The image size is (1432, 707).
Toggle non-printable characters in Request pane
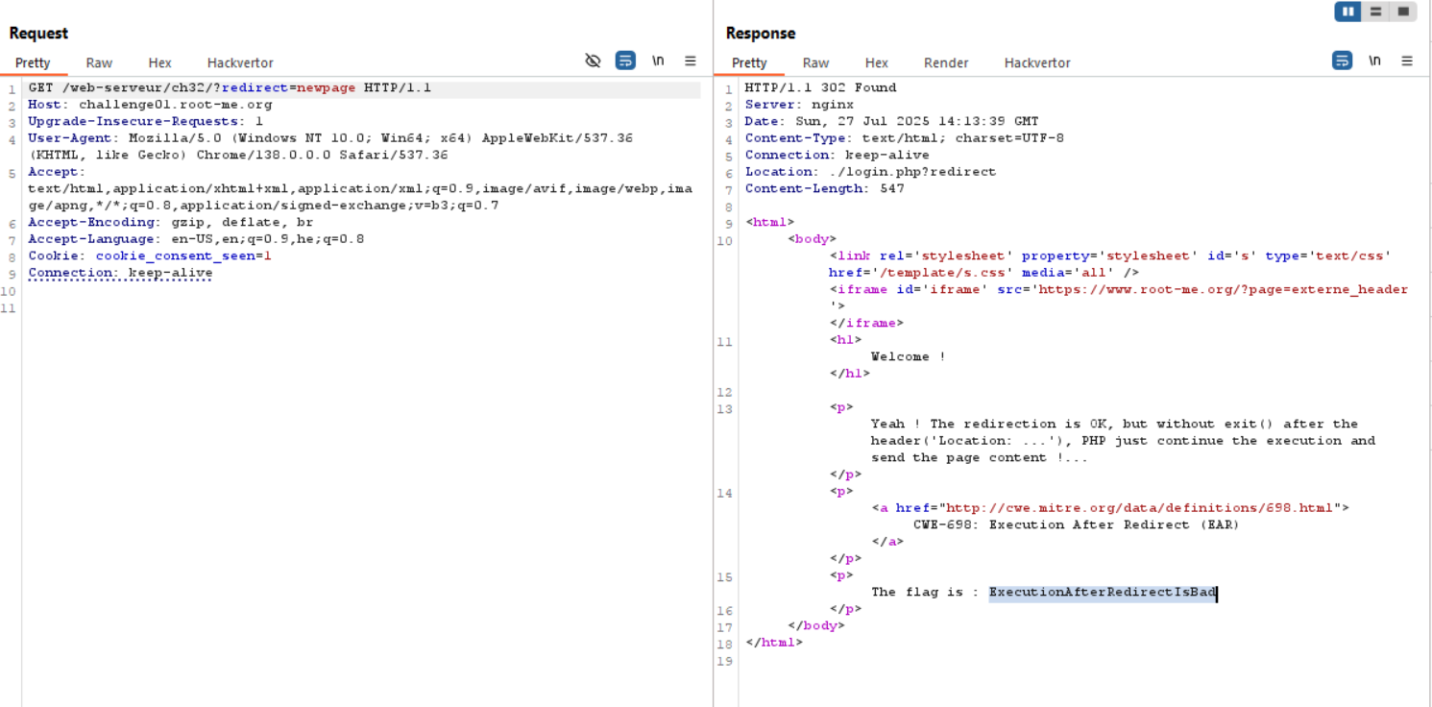pos(658,61)
